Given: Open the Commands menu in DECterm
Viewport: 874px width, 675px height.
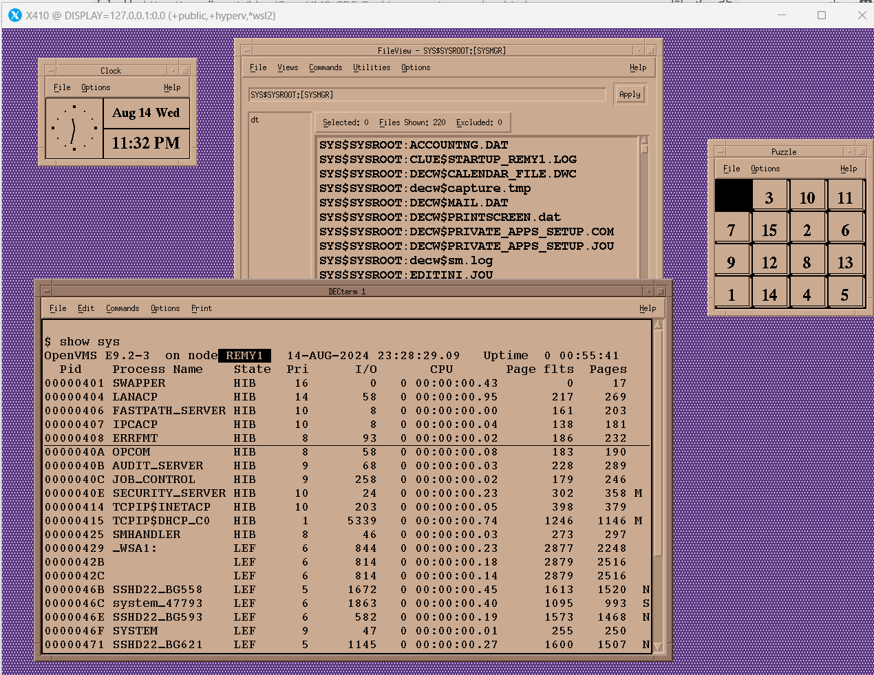Looking at the screenshot, I should (x=122, y=308).
